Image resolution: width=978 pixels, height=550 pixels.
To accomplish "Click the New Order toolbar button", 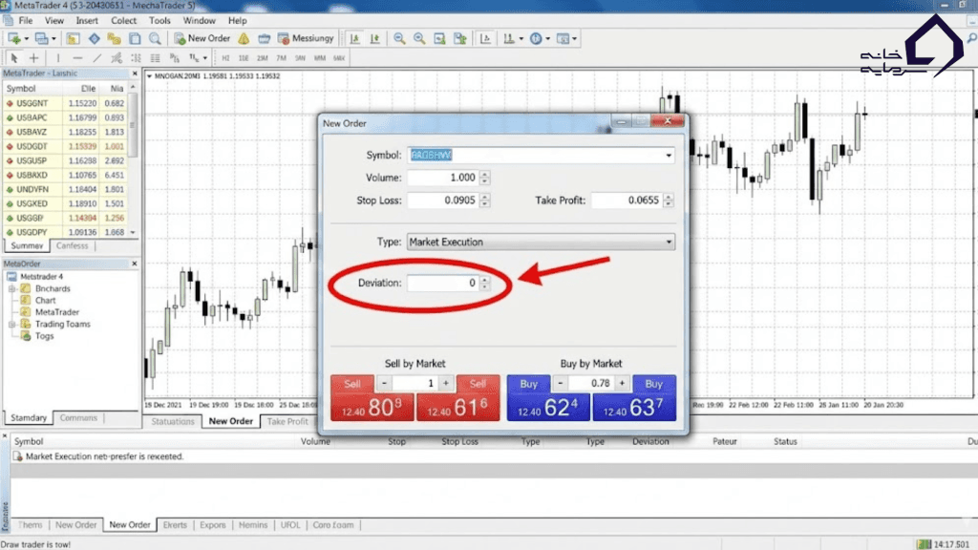I will click(x=202, y=38).
